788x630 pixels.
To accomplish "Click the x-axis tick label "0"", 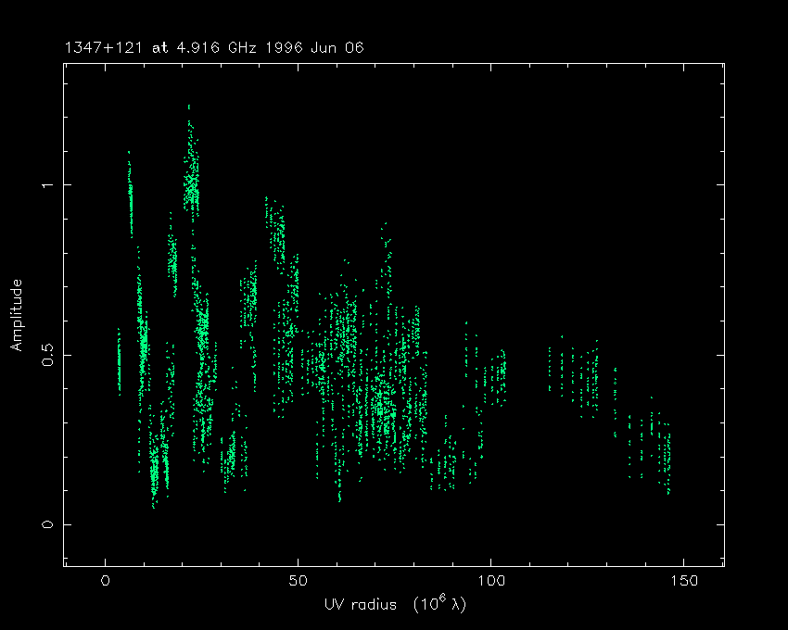I will (x=106, y=580).
